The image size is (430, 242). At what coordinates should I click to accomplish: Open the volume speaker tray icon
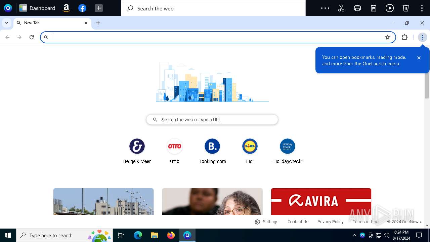[x=387, y=235]
